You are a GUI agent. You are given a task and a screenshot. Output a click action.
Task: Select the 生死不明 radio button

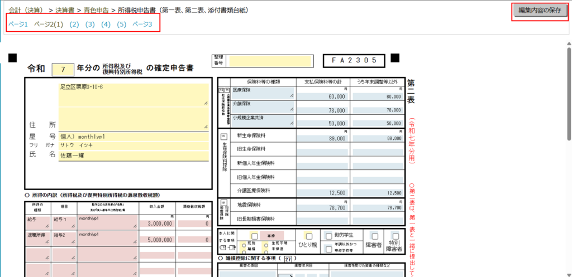(266, 244)
